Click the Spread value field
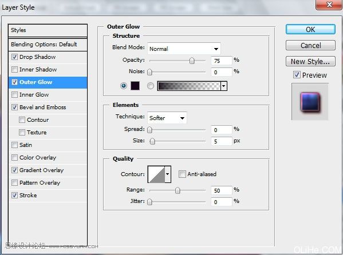The image size is (343, 255). tap(222, 130)
